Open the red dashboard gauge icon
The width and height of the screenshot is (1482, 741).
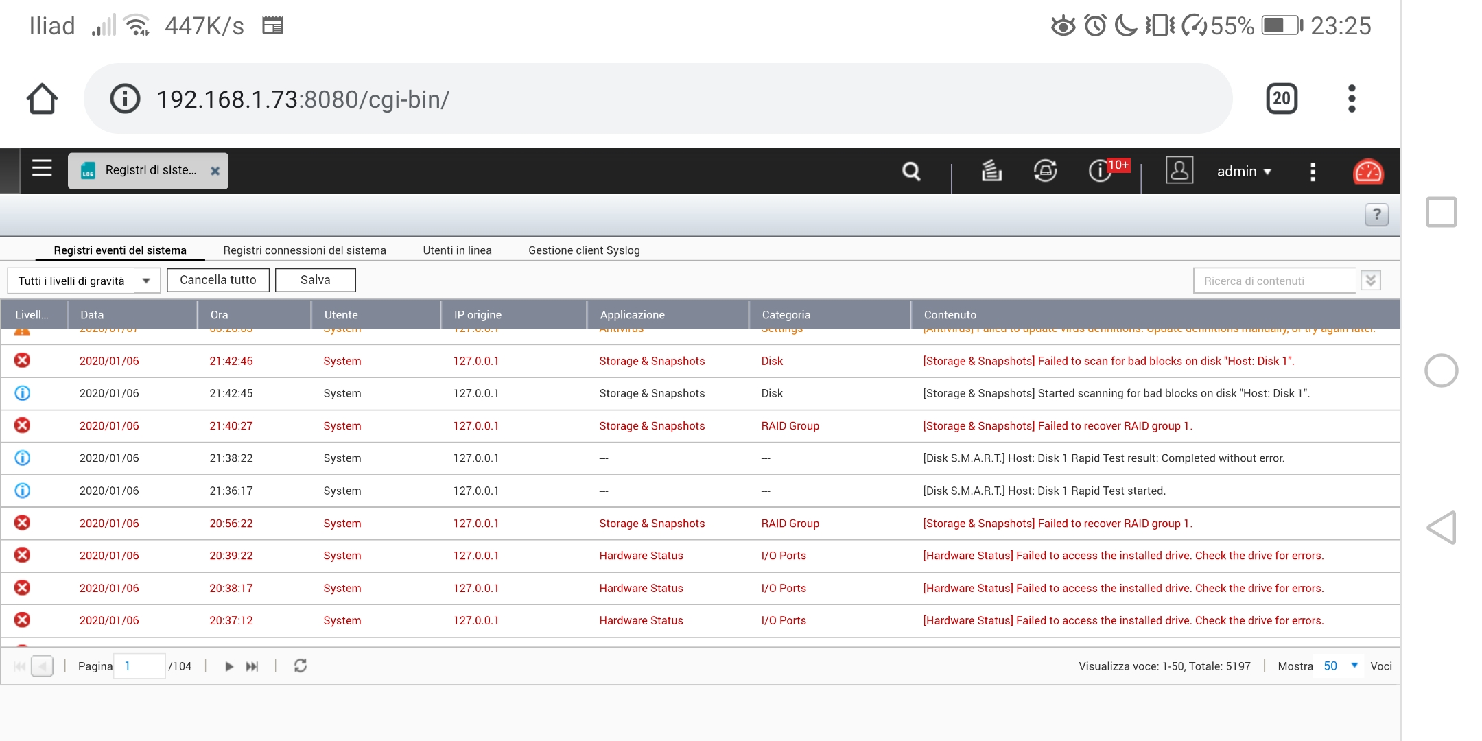tap(1367, 172)
